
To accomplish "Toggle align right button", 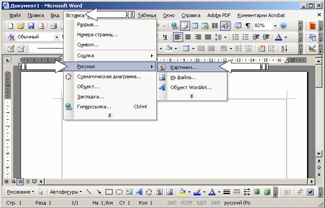I will coord(198,37).
